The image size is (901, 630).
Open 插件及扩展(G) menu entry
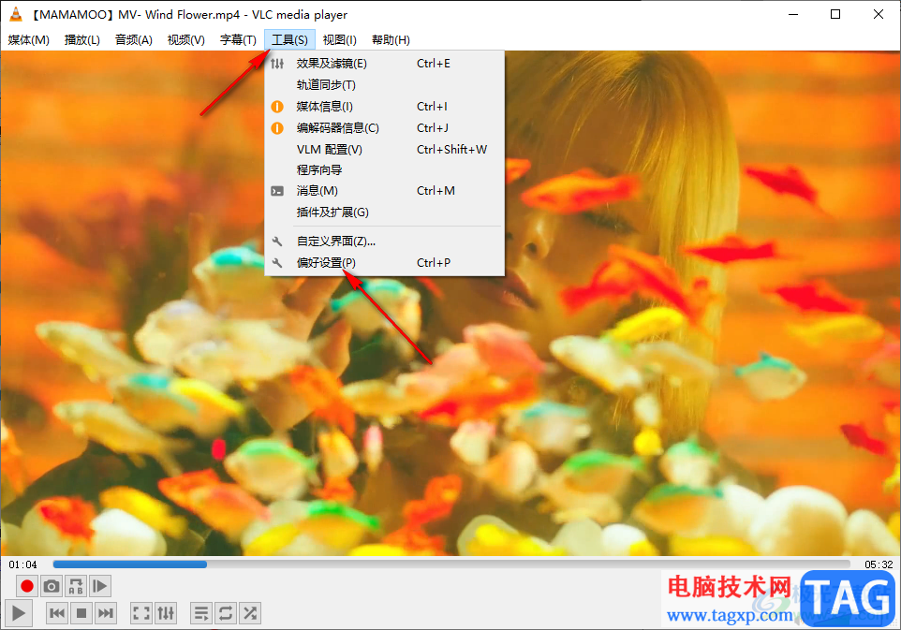coord(384,212)
